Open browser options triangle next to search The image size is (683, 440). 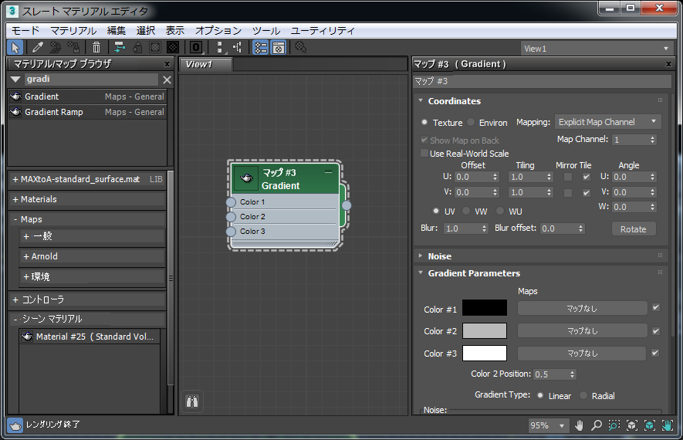[15, 80]
